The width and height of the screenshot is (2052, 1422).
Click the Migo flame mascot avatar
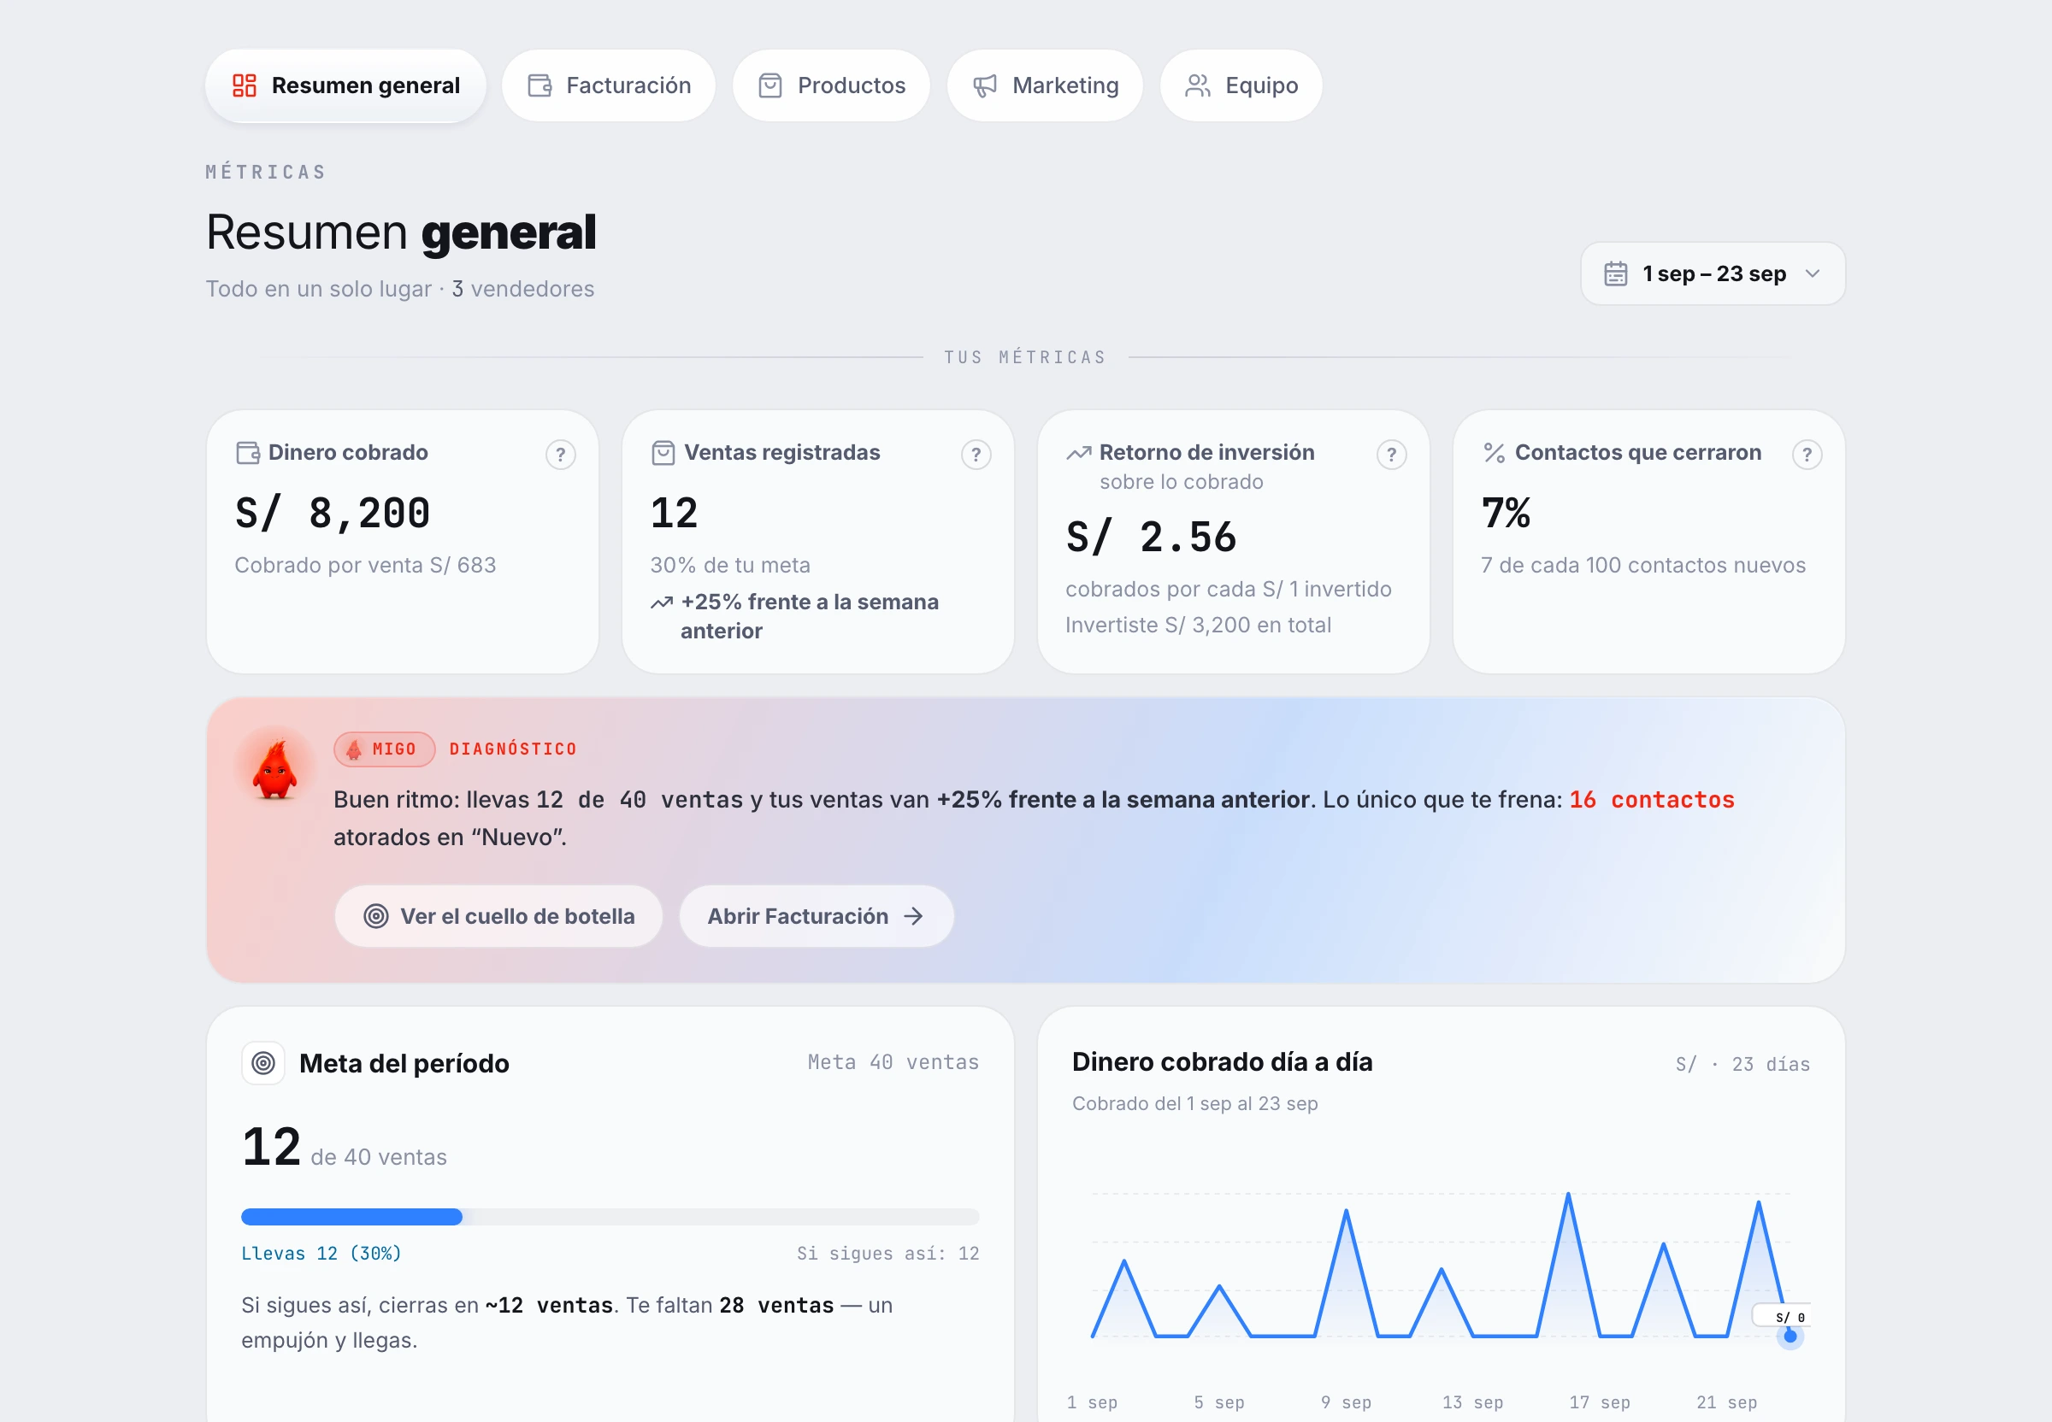click(274, 769)
